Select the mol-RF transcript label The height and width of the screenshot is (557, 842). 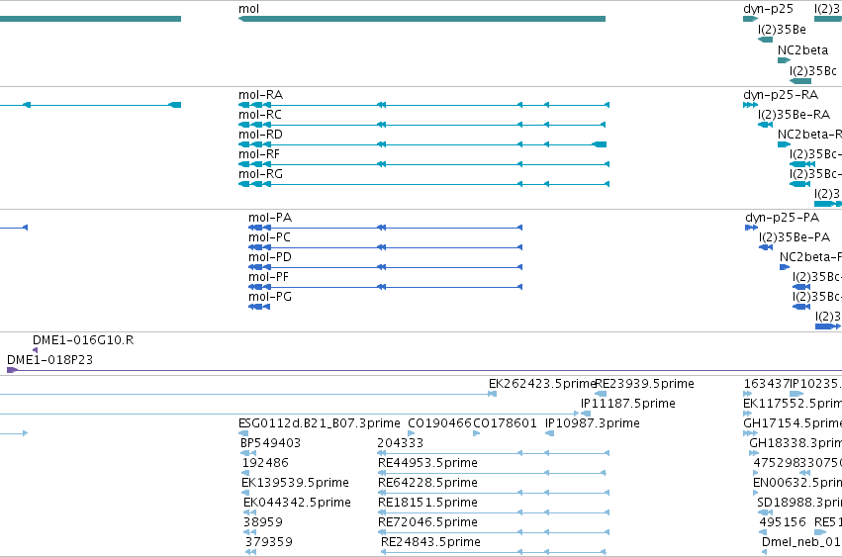pos(259,154)
